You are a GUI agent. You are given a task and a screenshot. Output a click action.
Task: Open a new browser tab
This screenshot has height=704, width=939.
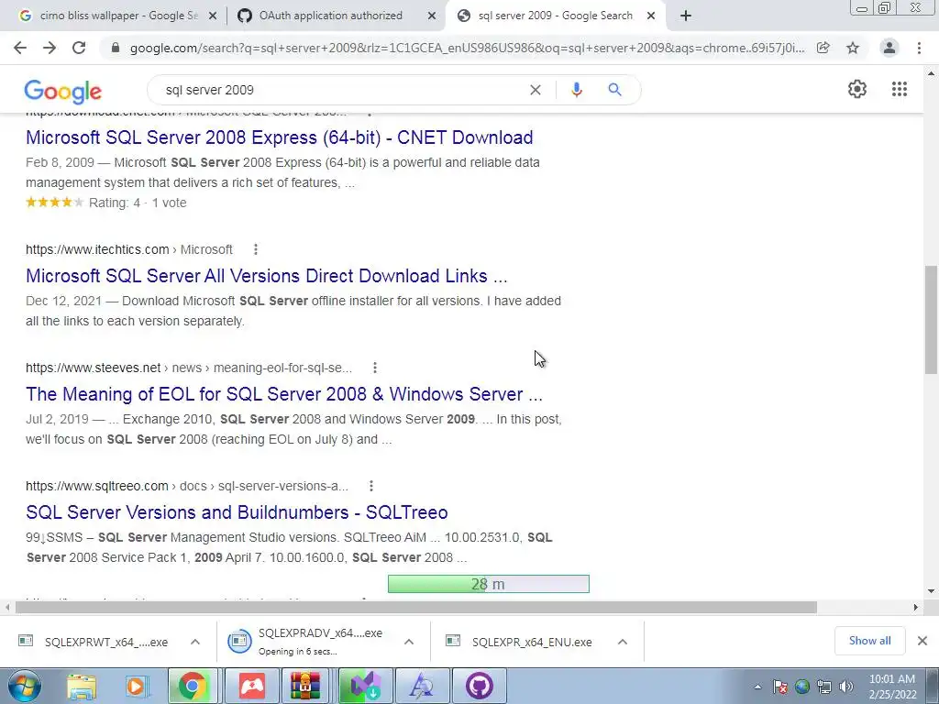[686, 16]
